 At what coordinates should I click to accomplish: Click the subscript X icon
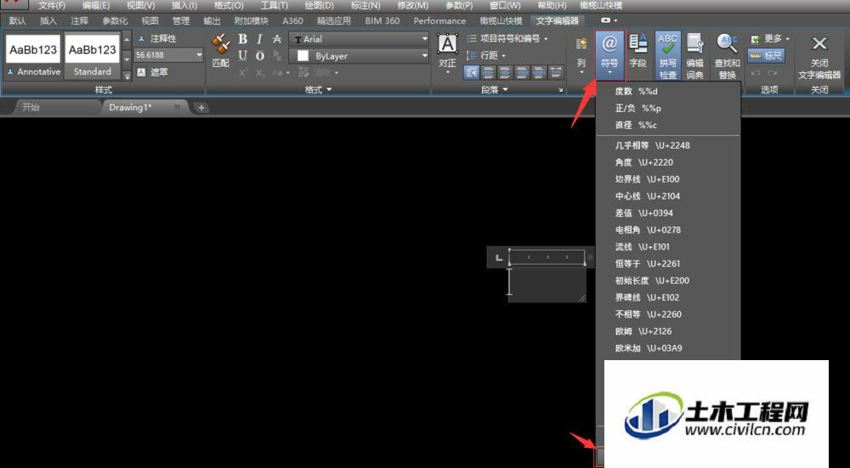[260, 72]
